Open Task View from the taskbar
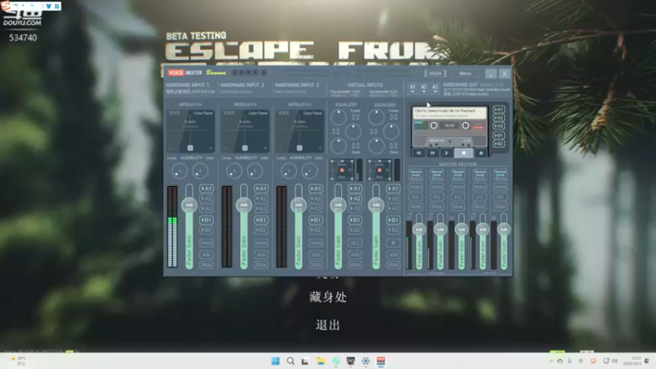Screen dimensions: 656x369 click(x=305, y=361)
